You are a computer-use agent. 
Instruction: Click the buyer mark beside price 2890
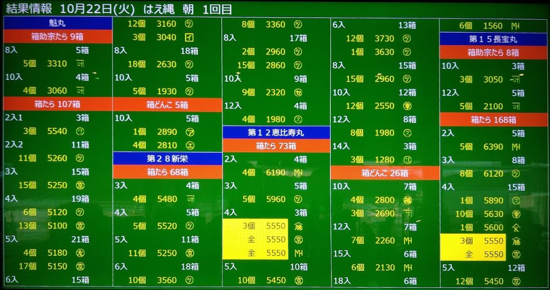tap(189, 132)
